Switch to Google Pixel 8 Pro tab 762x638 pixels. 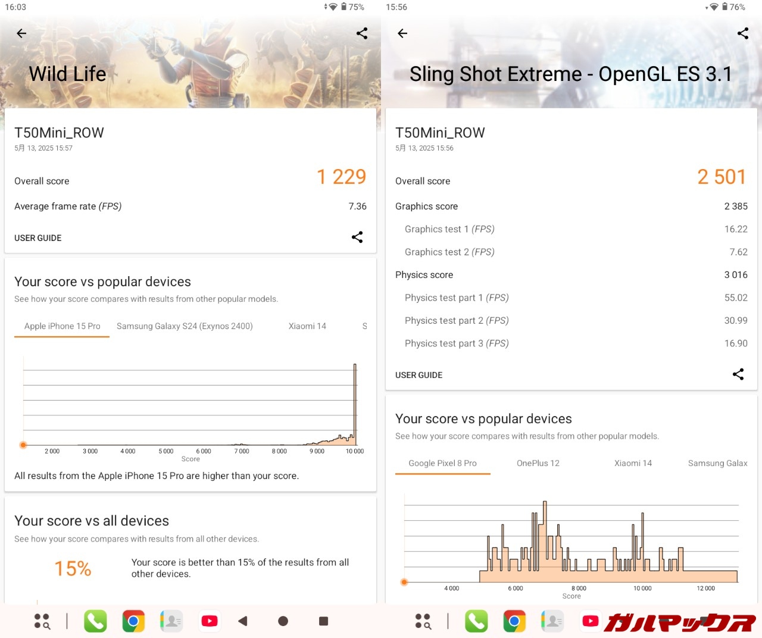pyautogui.click(x=442, y=463)
